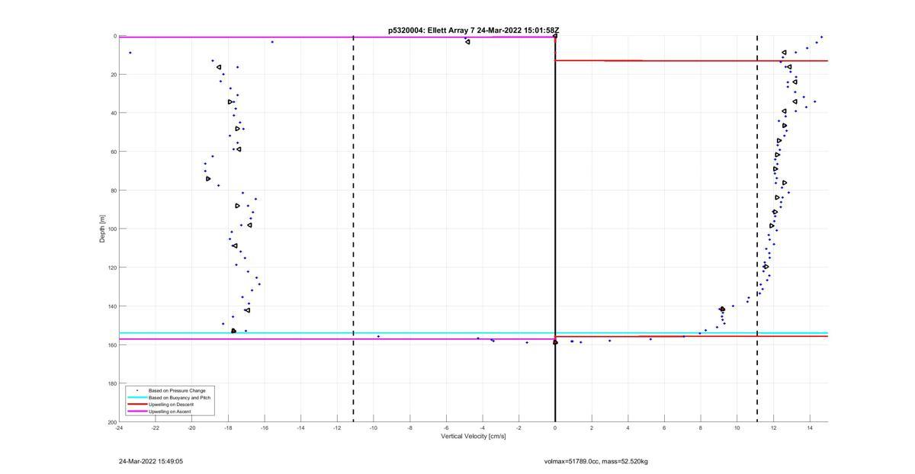The height and width of the screenshot is (474, 915).
Task: Select the 'Depth [m]' y-axis label
Action: tap(101, 229)
